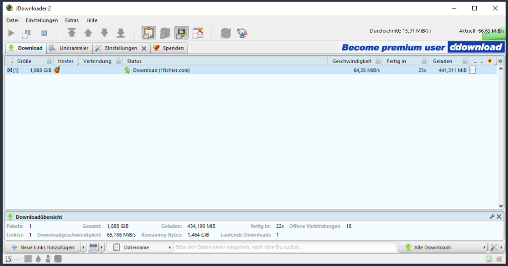Click the 1fichier hoster icon in row
The height and width of the screenshot is (266, 508).
tap(57, 69)
